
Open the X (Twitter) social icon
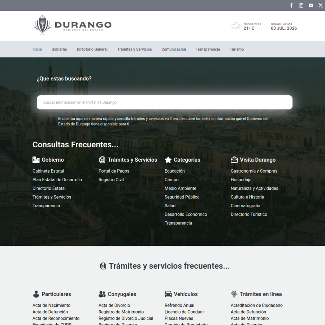(320, 5)
